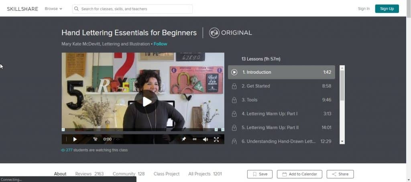Switch to the Reviews tab

89,174
